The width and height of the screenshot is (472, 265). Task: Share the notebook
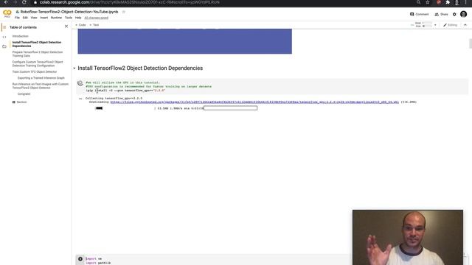(441, 14)
